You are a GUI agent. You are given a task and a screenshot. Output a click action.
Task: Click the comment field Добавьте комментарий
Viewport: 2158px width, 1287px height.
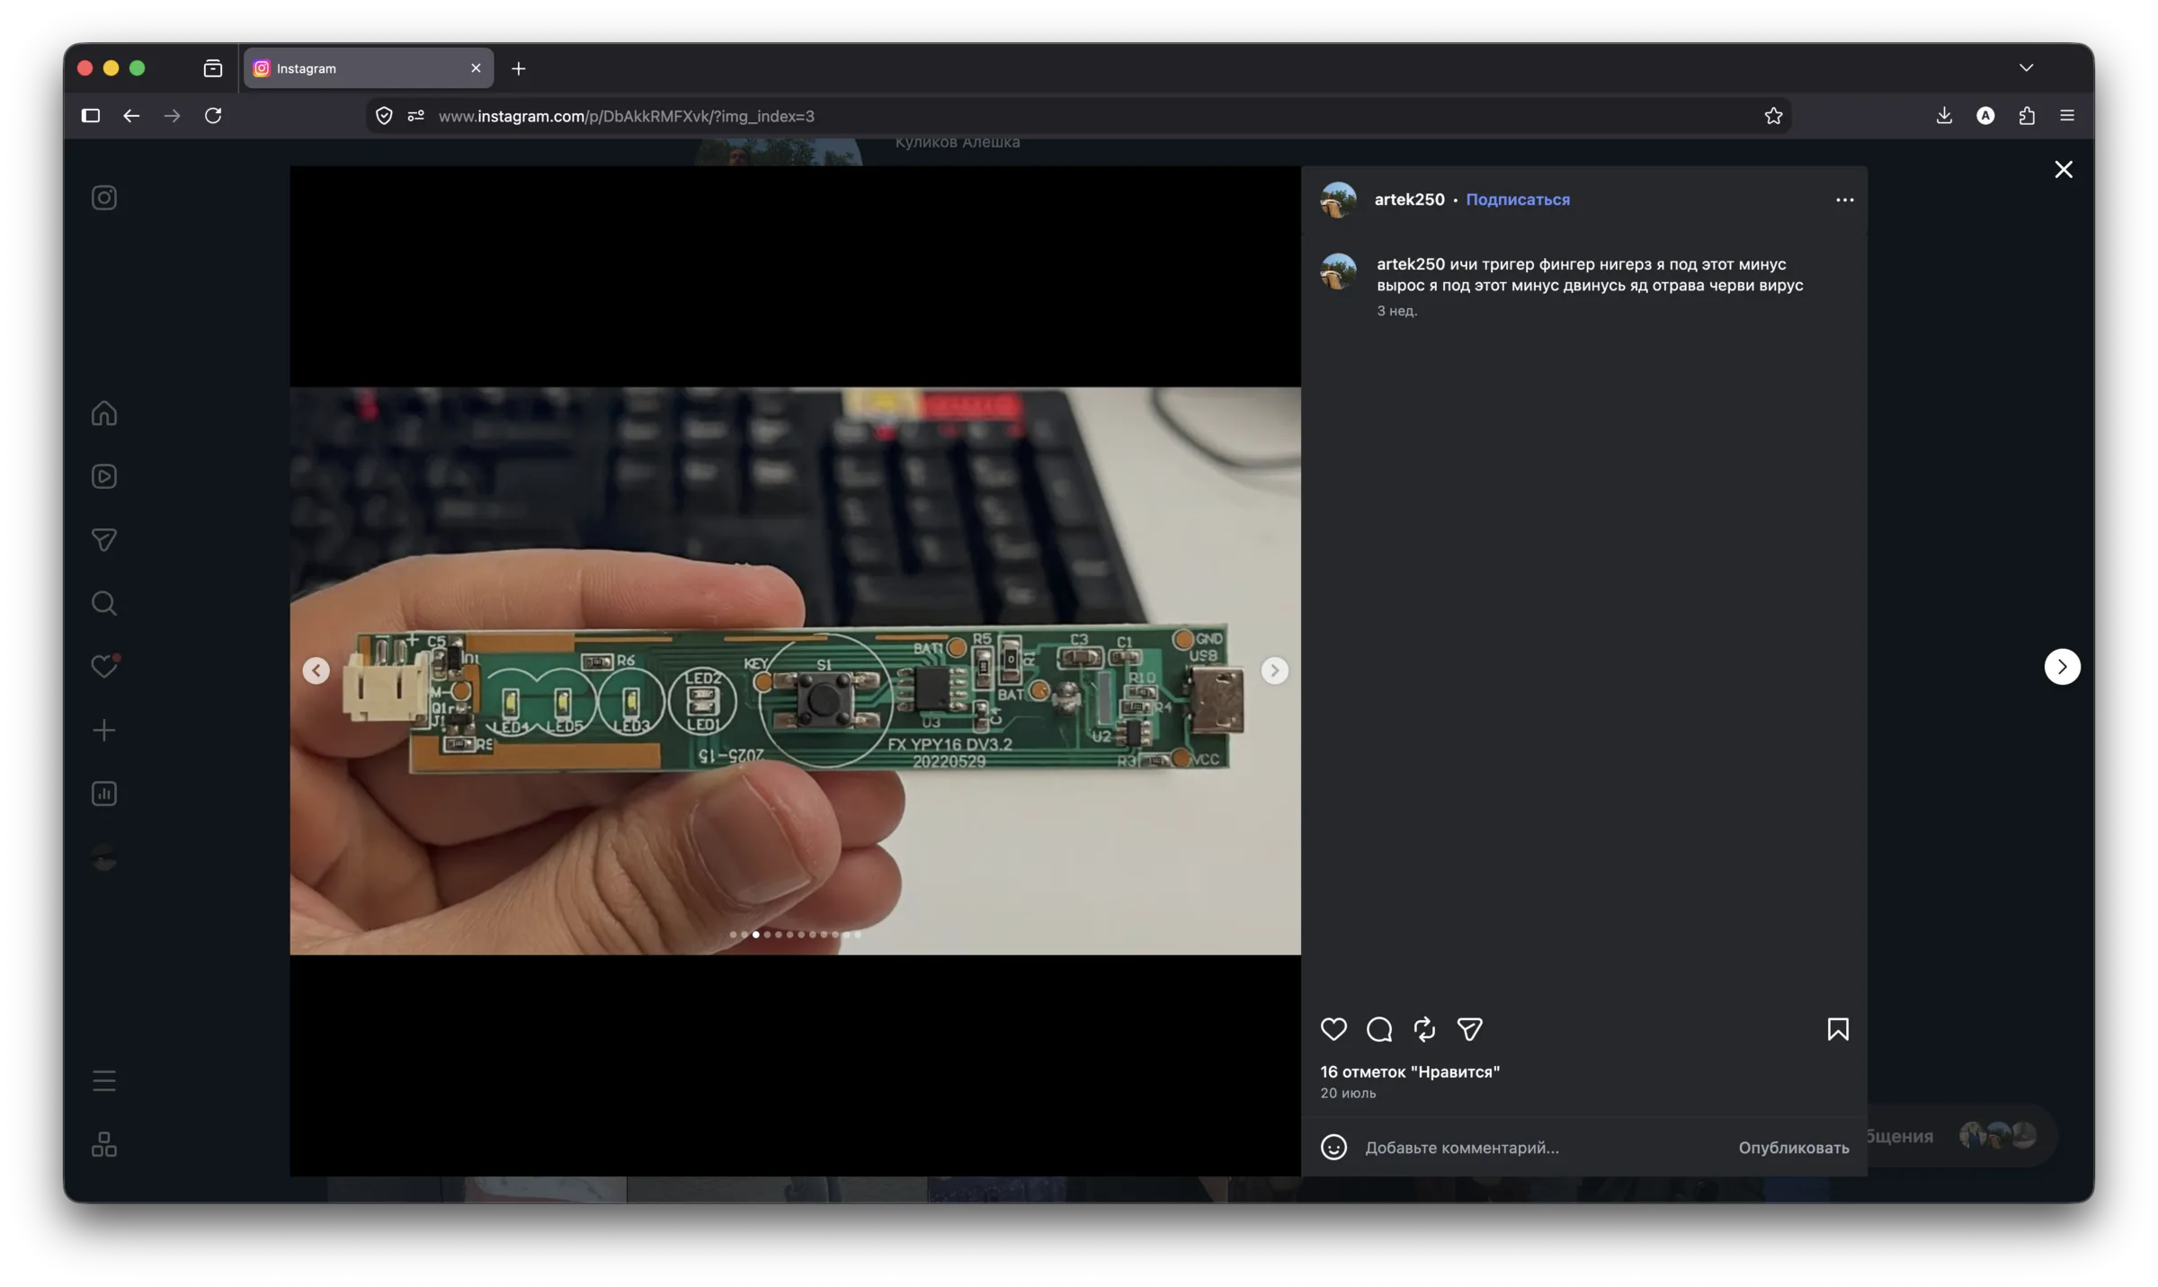click(1542, 1148)
